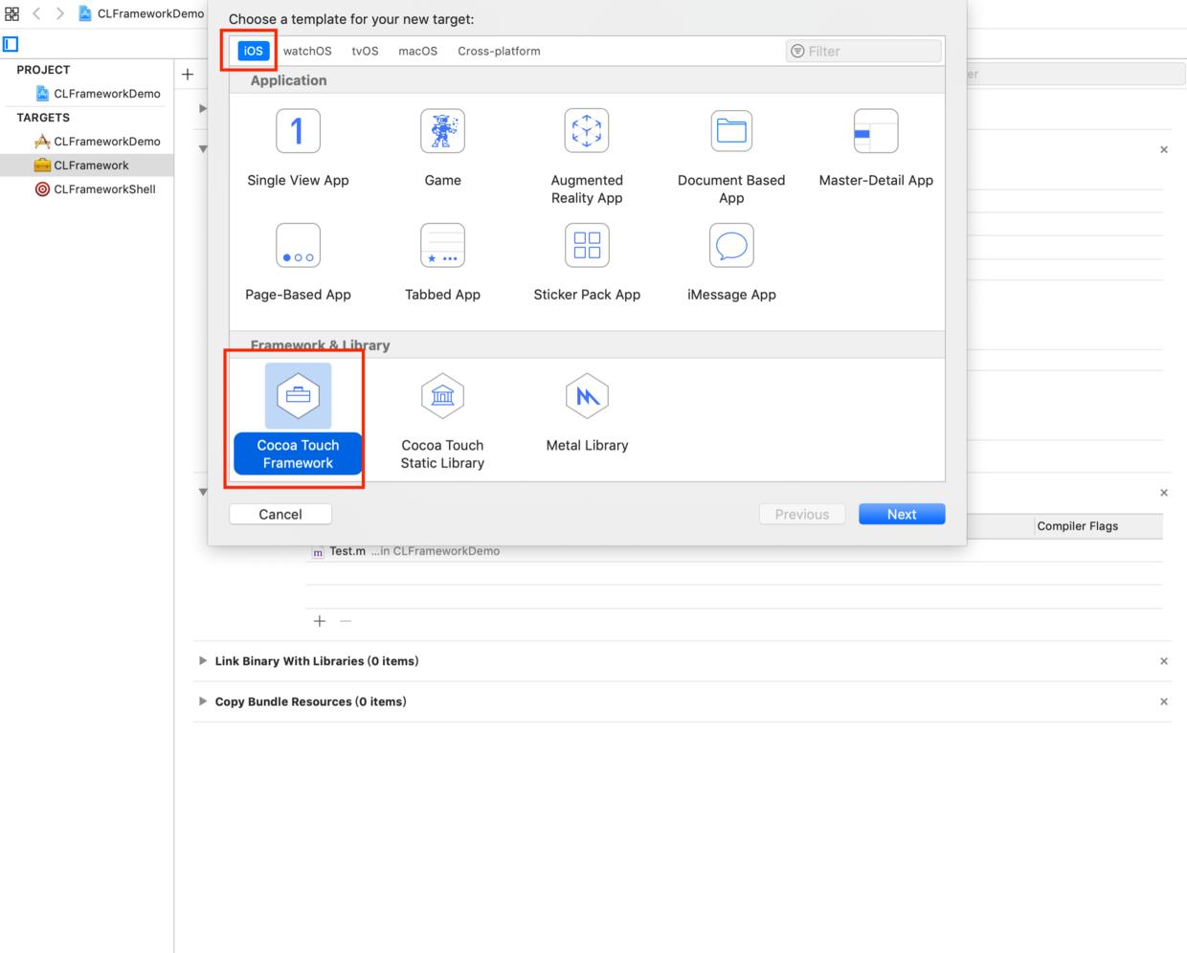1187x953 pixels.
Task: Delete the build phase containing Test.m
Action: (1164, 493)
